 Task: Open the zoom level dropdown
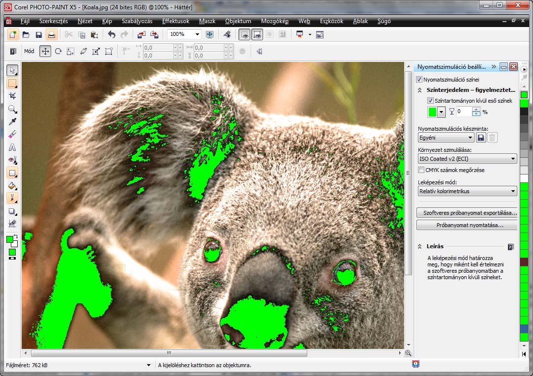pos(197,34)
